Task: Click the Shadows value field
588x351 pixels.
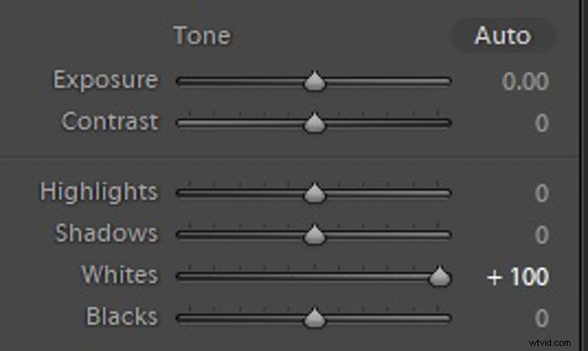Action: click(542, 235)
